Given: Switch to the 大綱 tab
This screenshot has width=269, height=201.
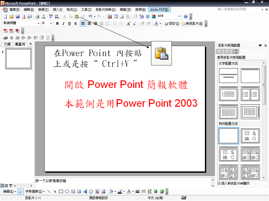Looking at the screenshot, I should click(7, 44).
